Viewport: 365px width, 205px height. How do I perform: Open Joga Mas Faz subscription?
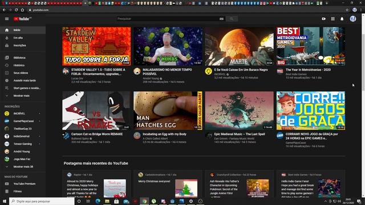coord(23,159)
